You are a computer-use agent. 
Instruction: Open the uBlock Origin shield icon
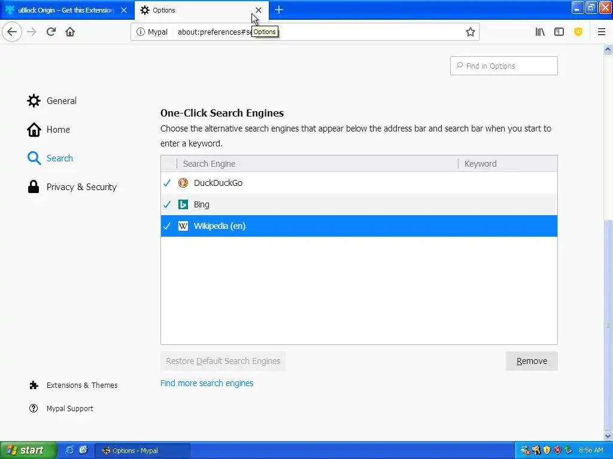(578, 32)
